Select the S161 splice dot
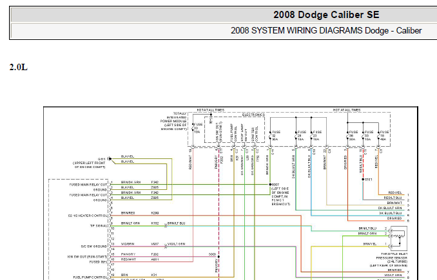 tap(364, 180)
